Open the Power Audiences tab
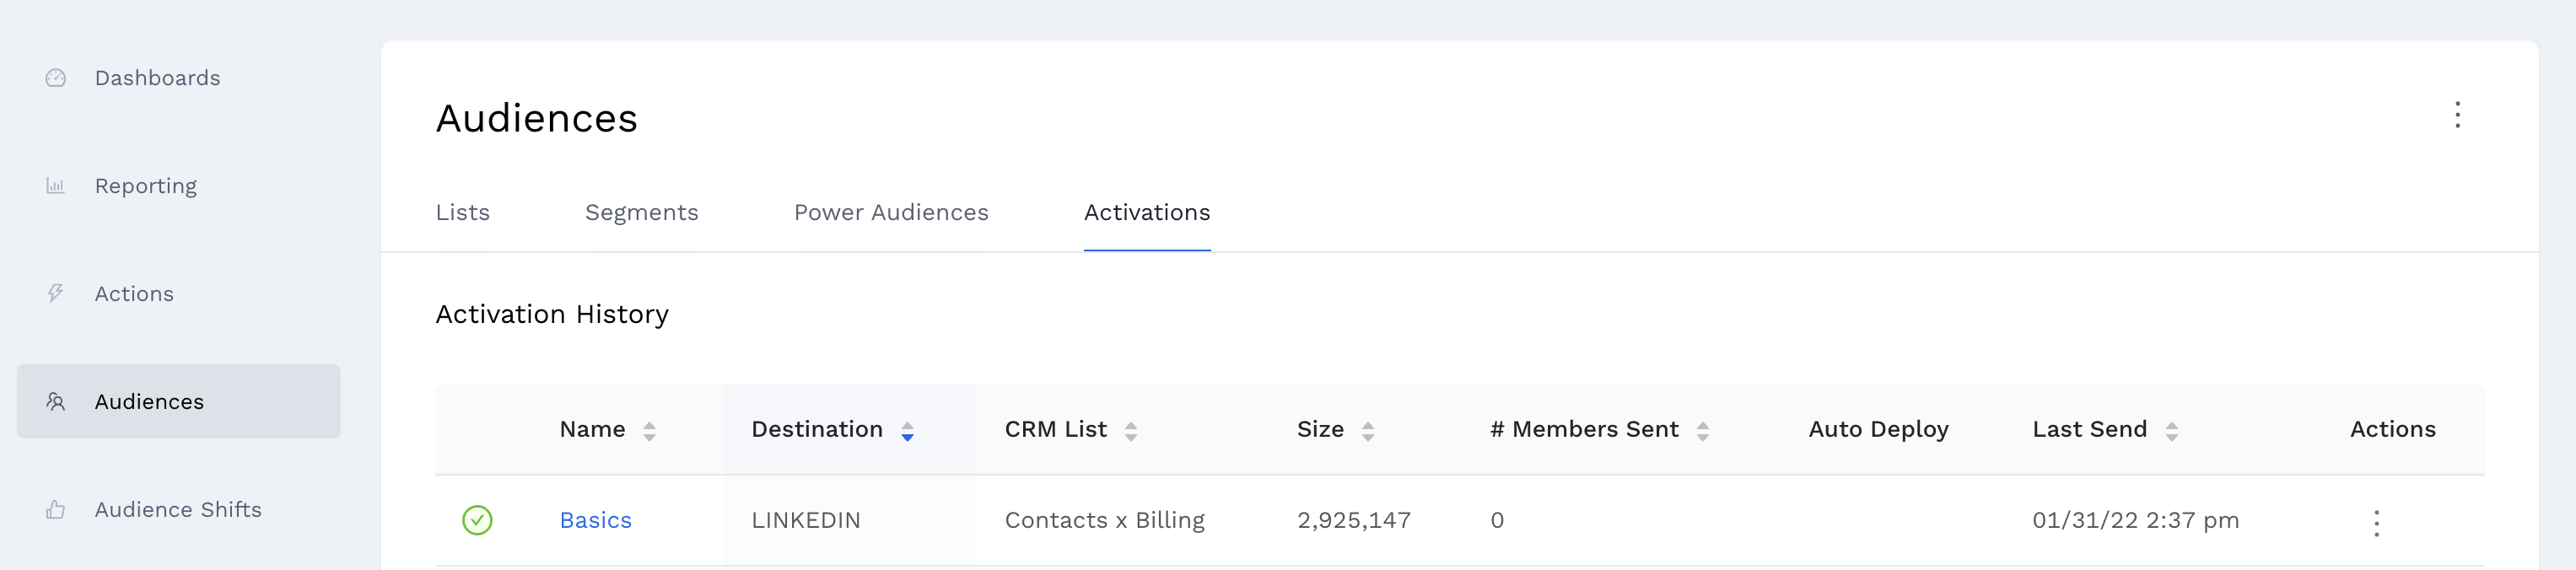Screen dimensions: 2576x570 click(x=890, y=212)
